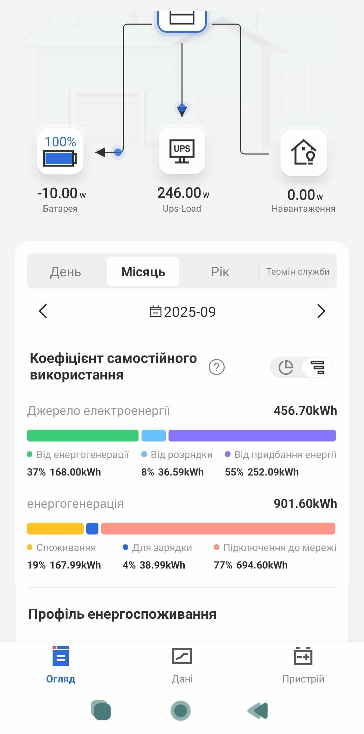Viewport: 364px width, 734px height.
Task: Open date picker for 2025-09
Action: pos(183,312)
